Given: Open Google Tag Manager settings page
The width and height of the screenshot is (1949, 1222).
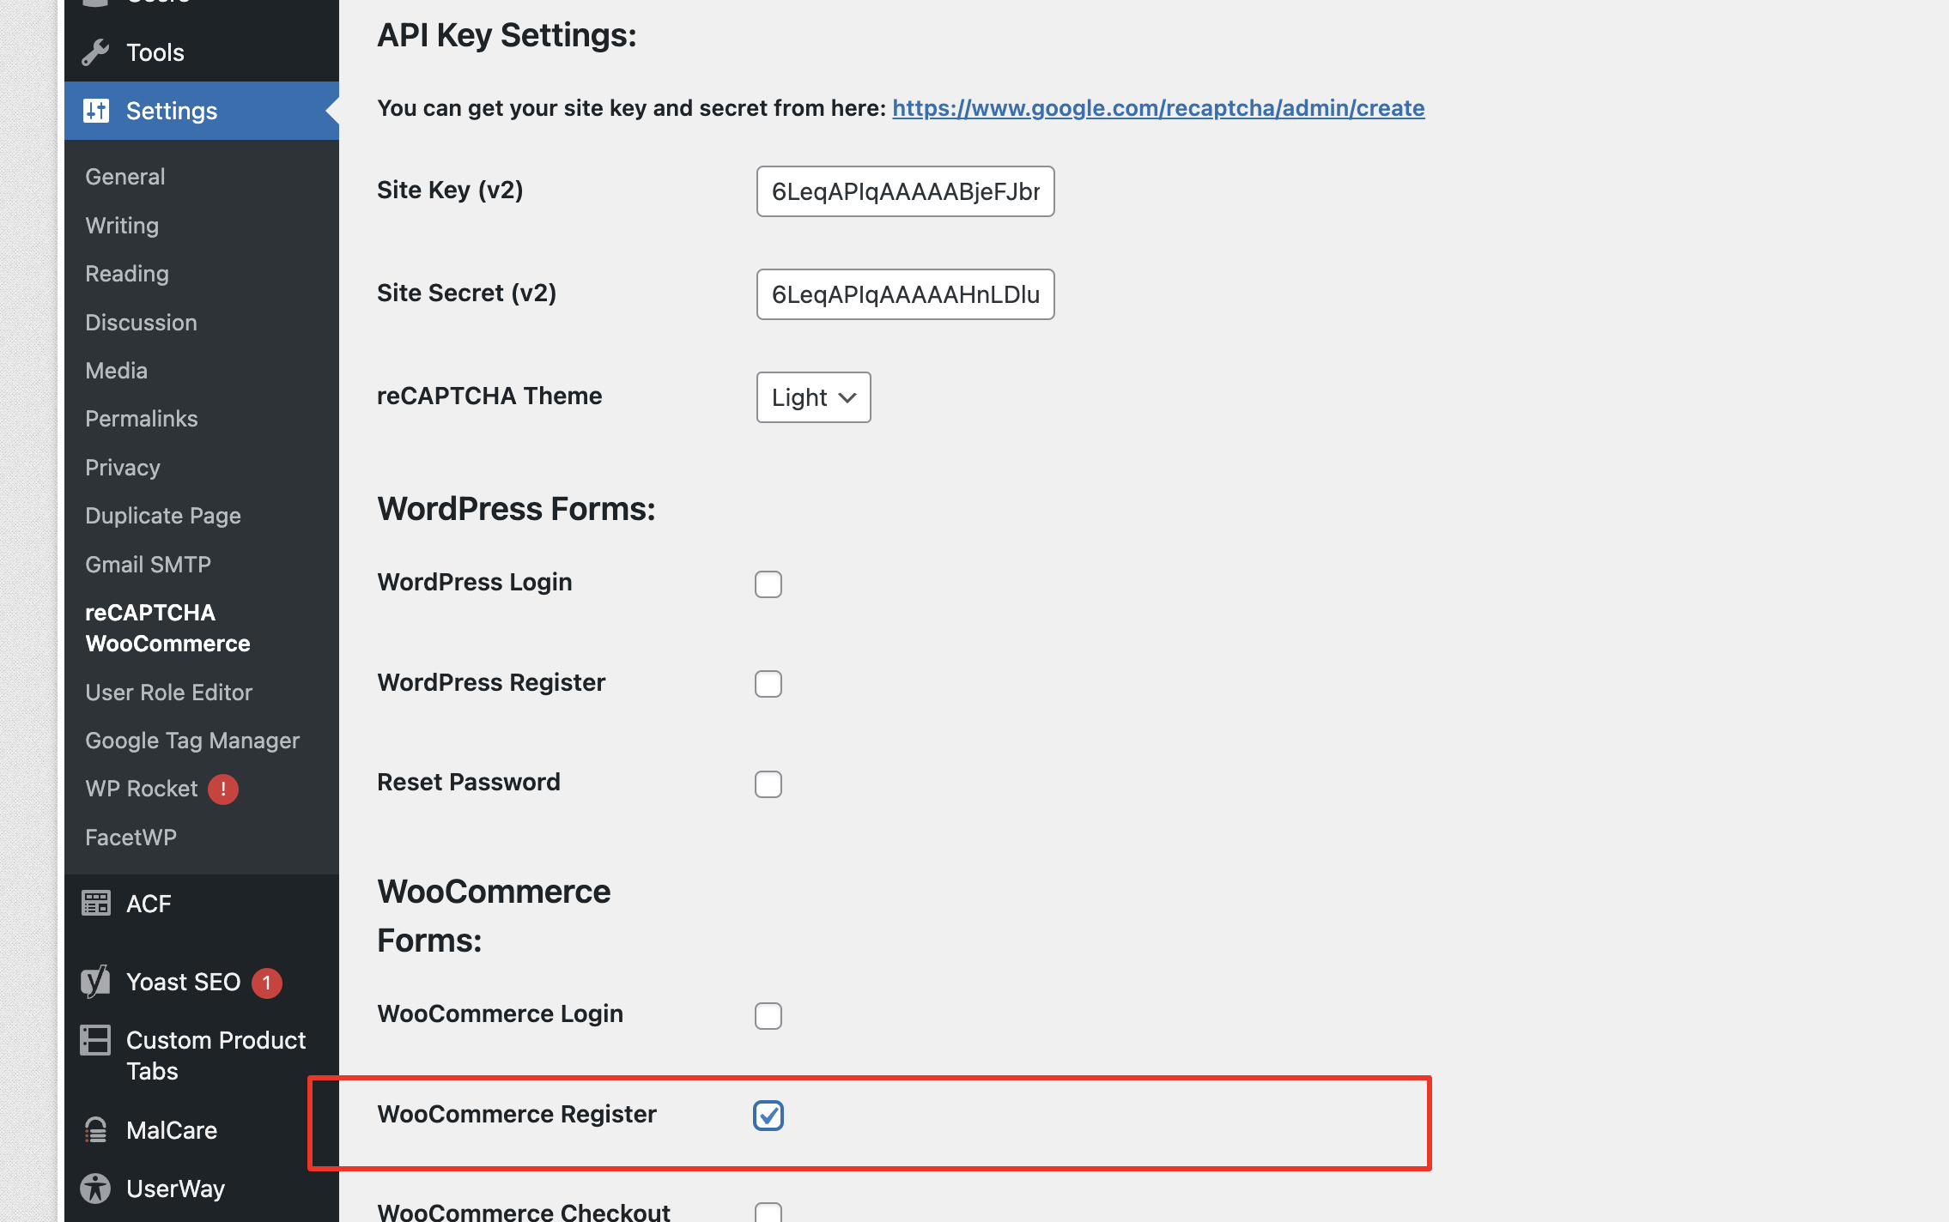Looking at the screenshot, I should click(x=192, y=741).
